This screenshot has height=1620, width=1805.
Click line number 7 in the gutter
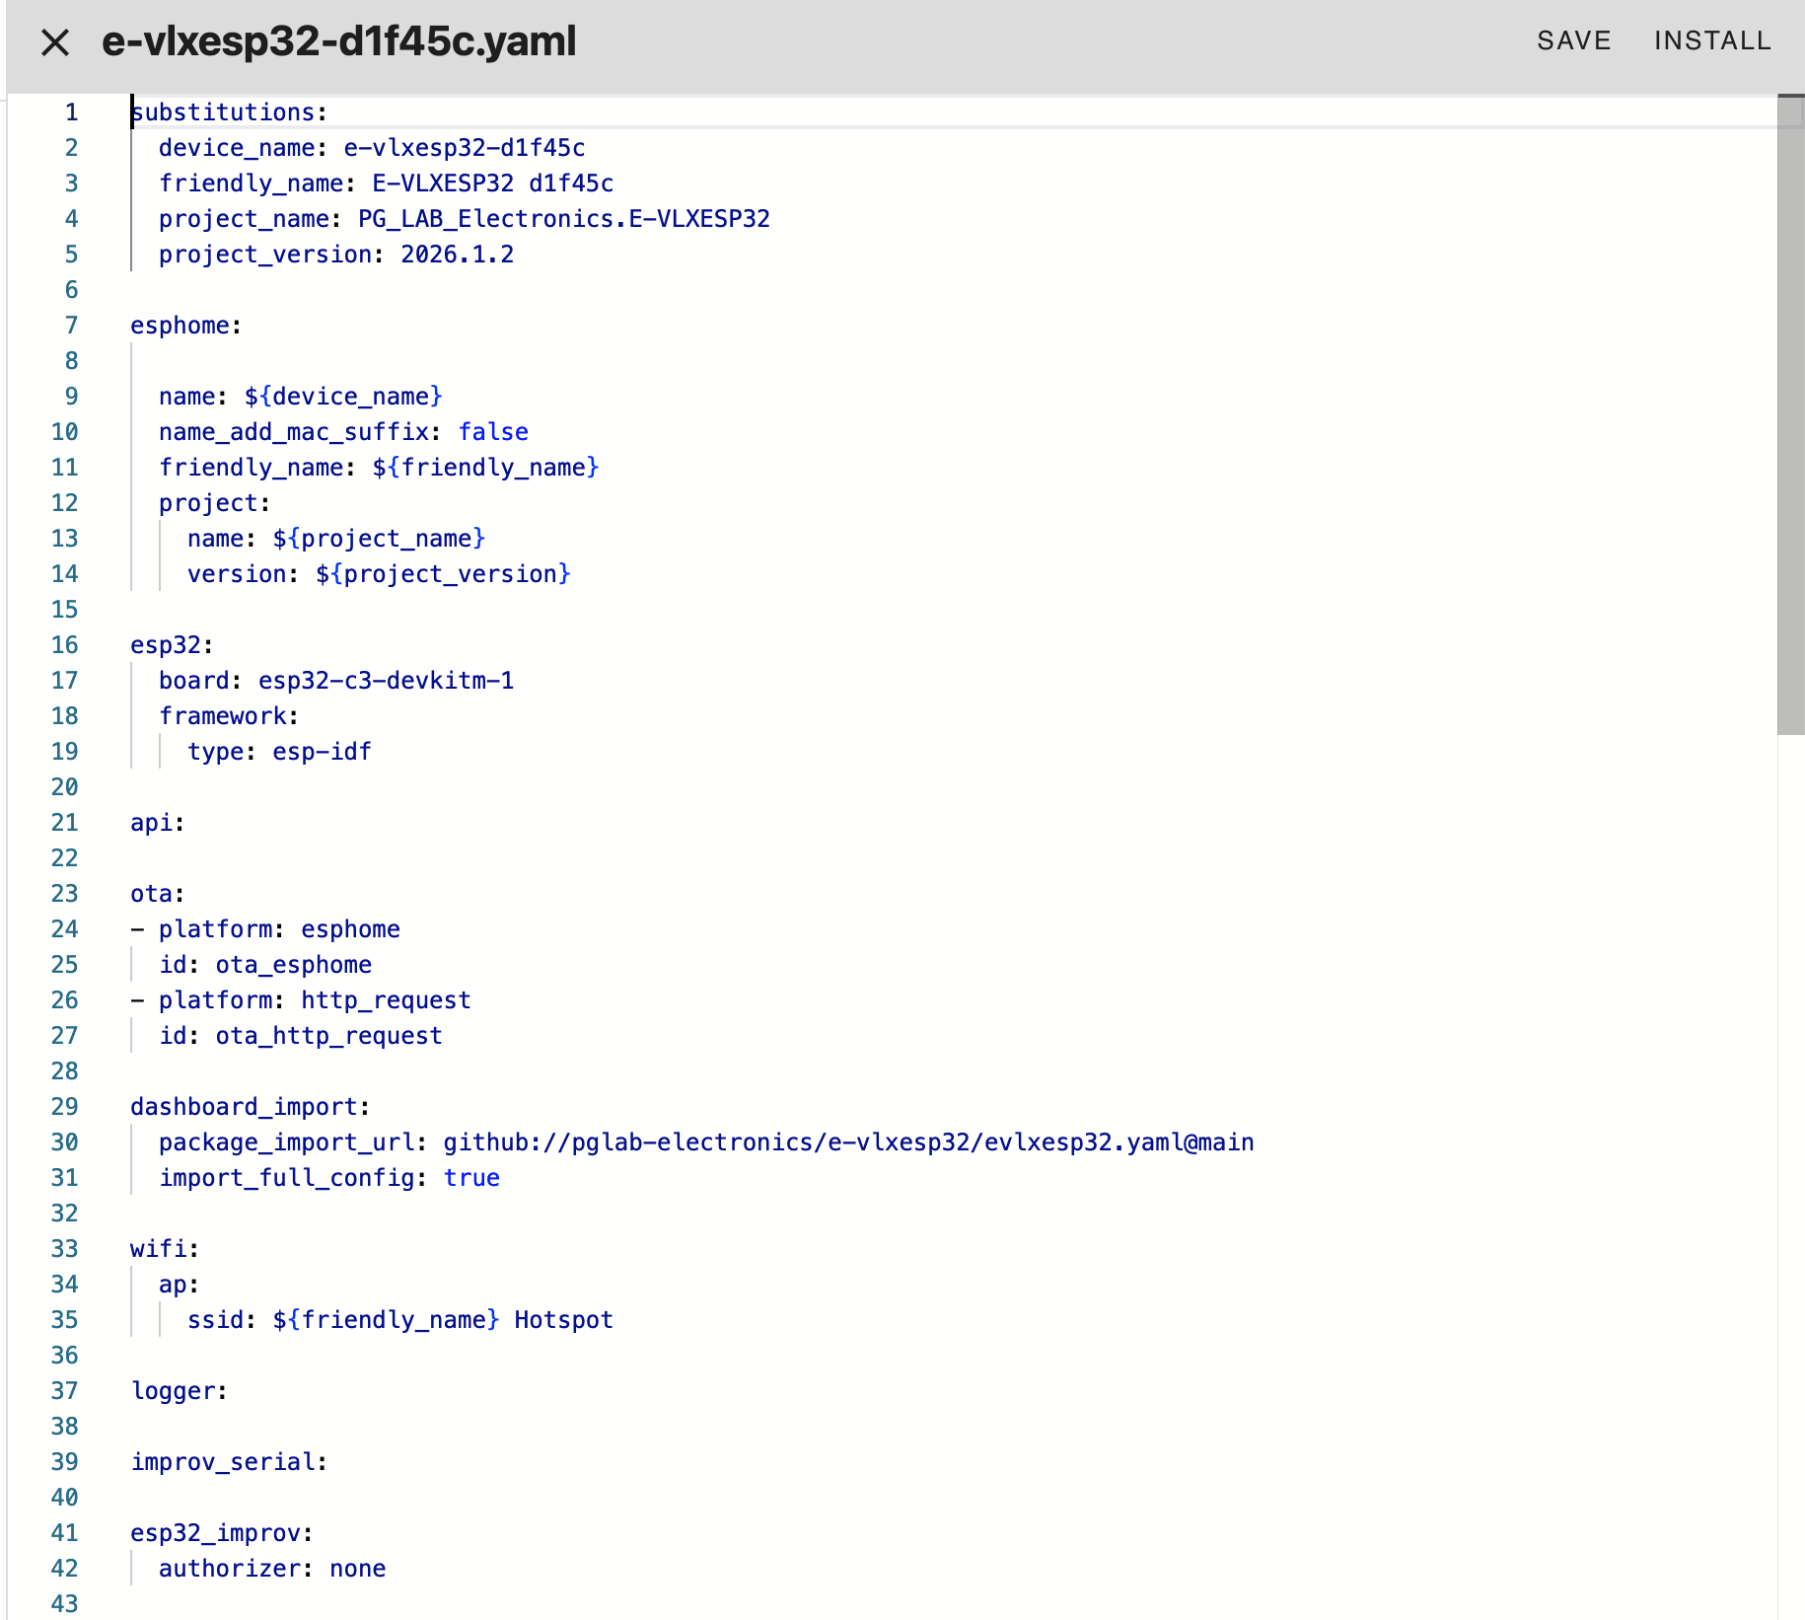point(71,326)
